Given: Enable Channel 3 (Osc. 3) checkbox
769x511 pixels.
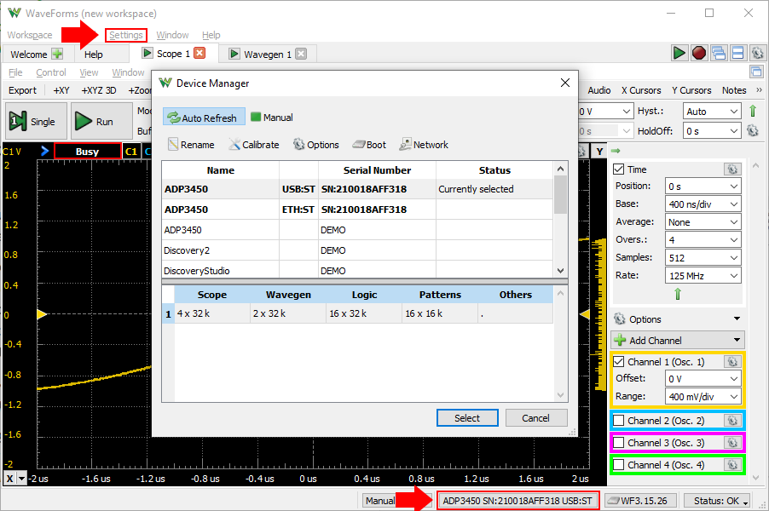Looking at the screenshot, I should [x=619, y=442].
